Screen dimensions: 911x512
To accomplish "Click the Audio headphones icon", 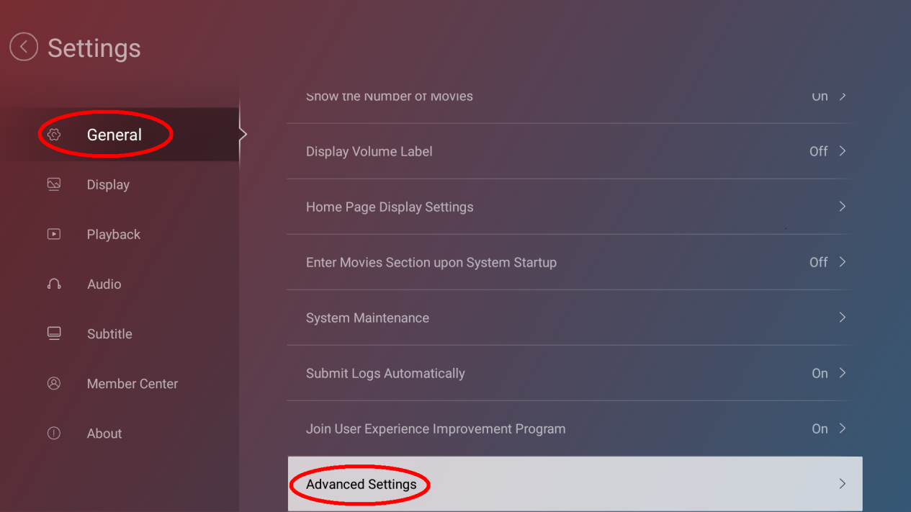I will [54, 284].
